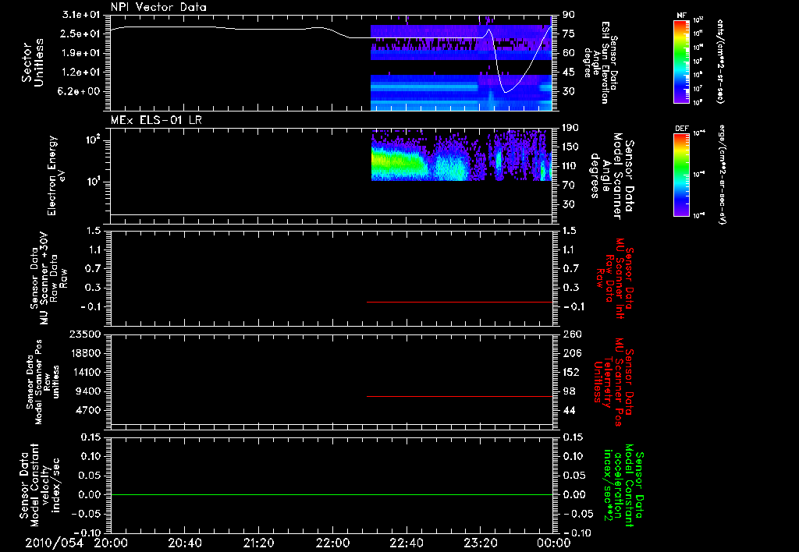799x552 pixels.
Task: Click the '44' telemetry tick label
Action: (x=569, y=410)
